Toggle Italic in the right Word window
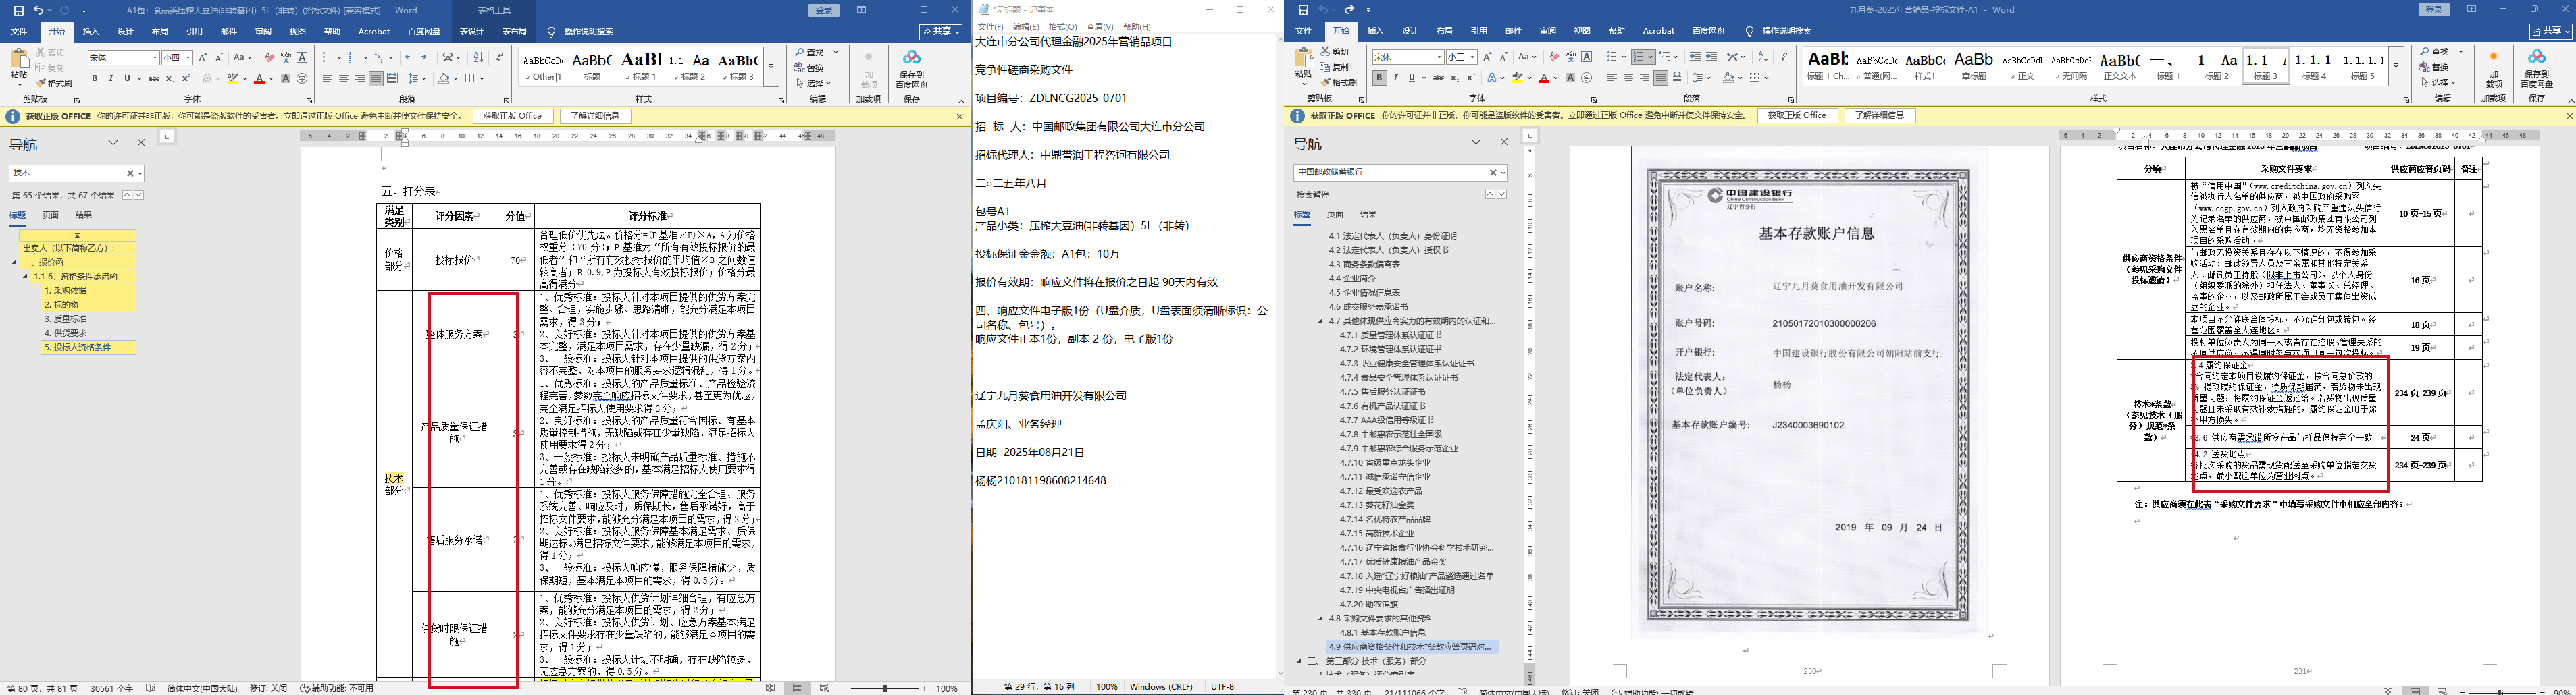Screen dimensions: 2576x695 point(1395,78)
